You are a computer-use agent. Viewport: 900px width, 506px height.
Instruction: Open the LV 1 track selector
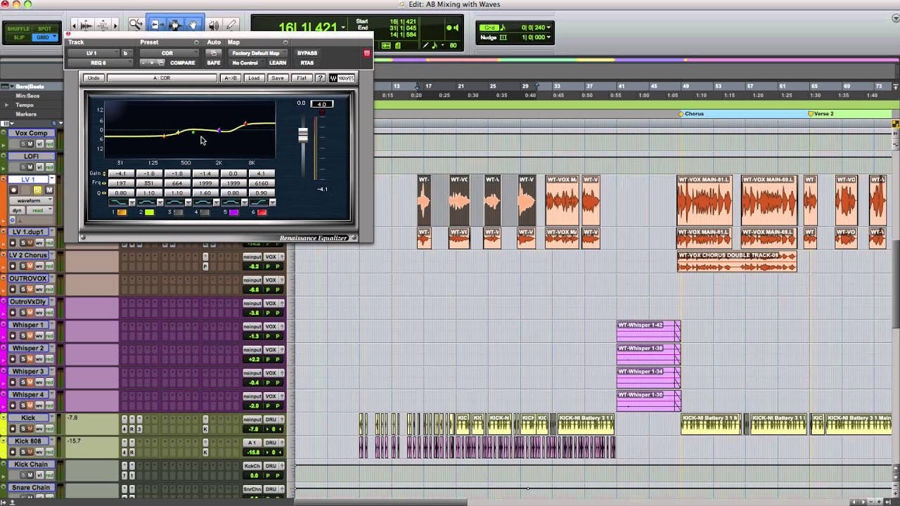point(92,53)
